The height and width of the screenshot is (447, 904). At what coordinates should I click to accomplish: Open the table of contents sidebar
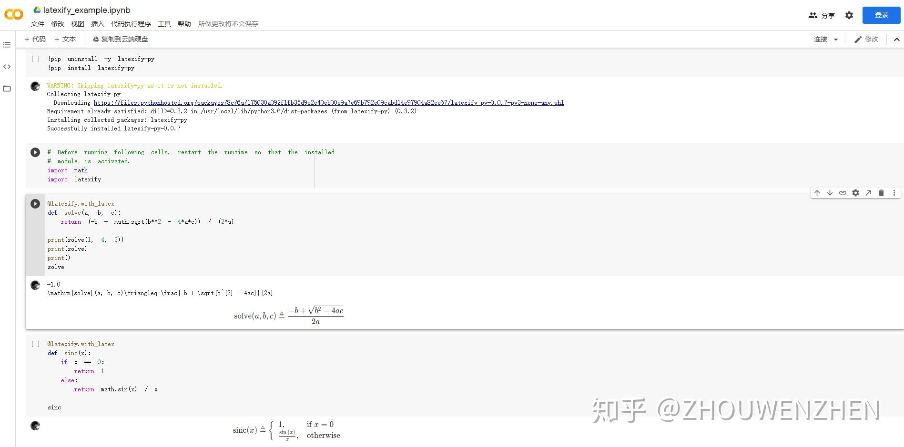7,45
